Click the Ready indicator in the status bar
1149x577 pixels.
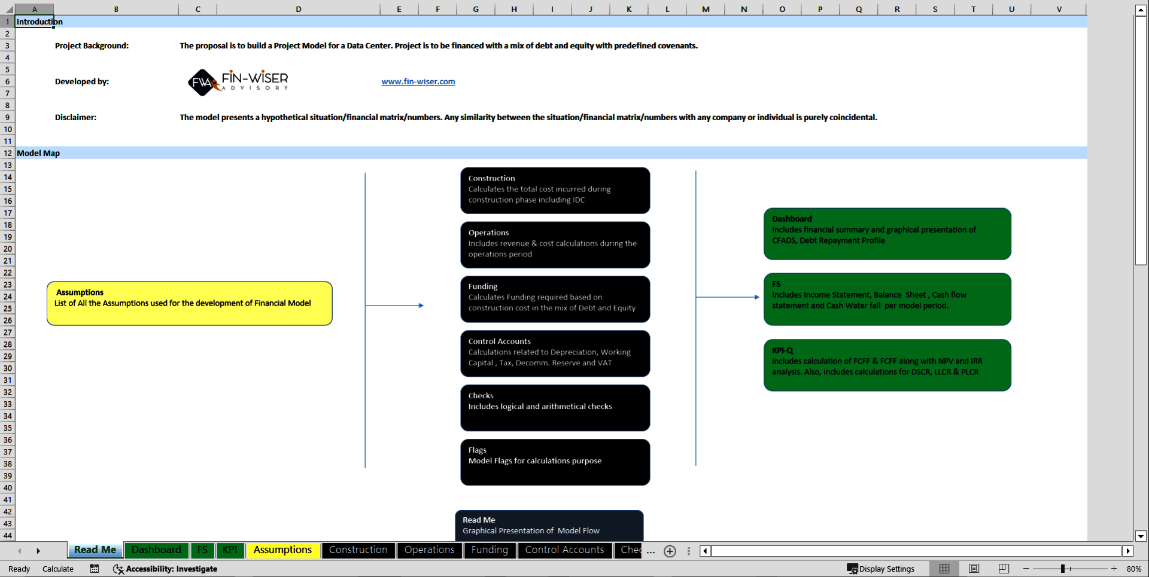[x=19, y=569]
